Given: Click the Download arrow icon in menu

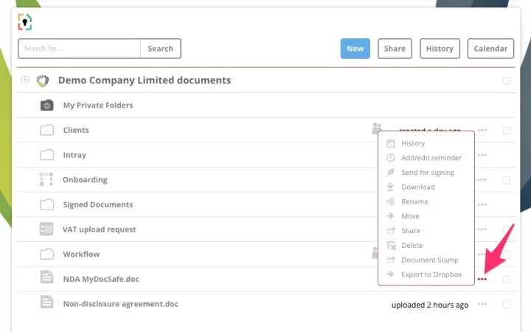Looking at the screenshot, I should (x=390, y=187).
